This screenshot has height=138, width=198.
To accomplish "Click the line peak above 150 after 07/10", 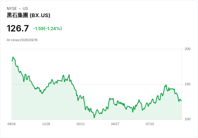I will (166, 85).
